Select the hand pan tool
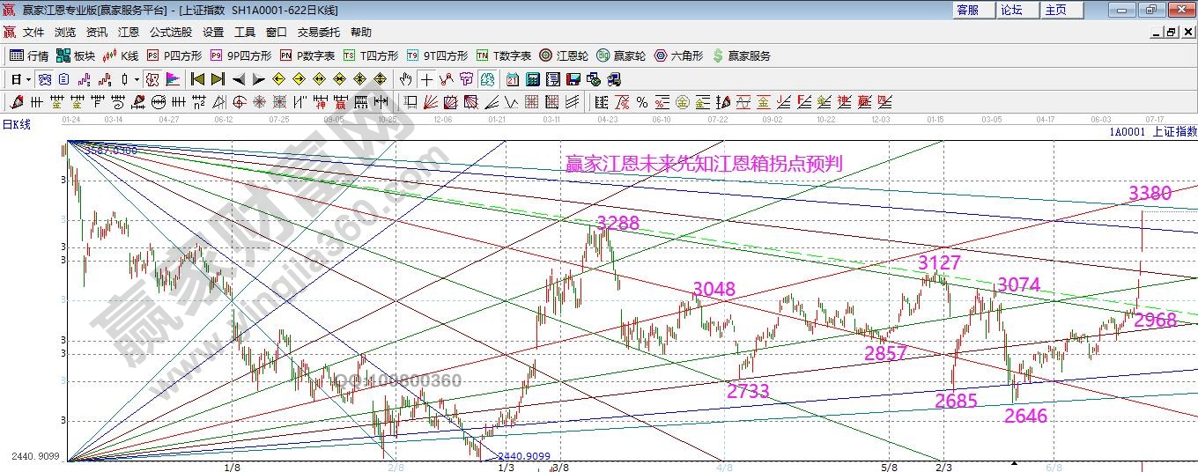 (x=405, y=79)
